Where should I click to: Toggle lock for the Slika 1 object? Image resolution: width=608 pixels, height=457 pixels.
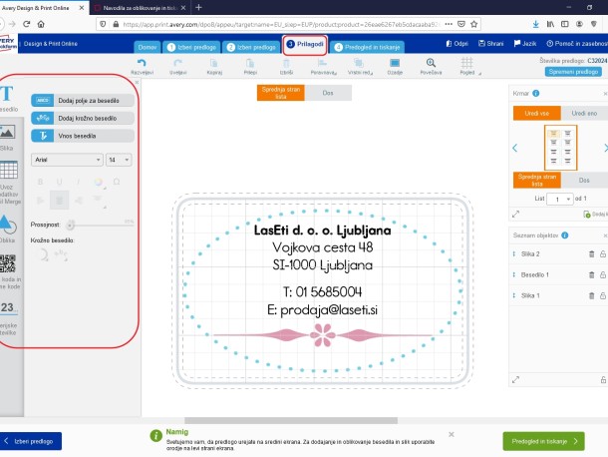point(603,296)
